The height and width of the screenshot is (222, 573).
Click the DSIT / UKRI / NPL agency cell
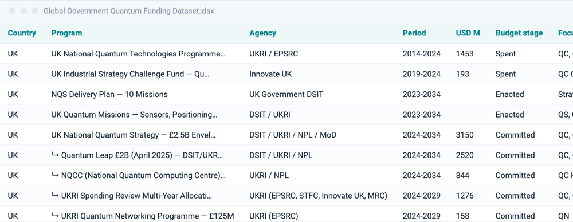click(281, 155)
